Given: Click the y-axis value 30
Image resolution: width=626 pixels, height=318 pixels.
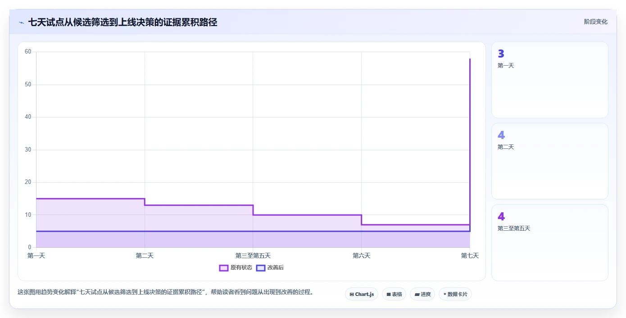Looking at the screenshot, I should click(x=28, y=150).
